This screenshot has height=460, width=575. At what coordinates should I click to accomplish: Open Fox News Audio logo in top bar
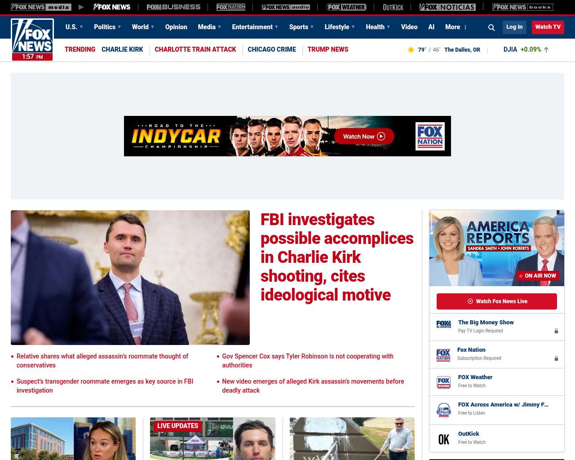[x=286, y=7]
